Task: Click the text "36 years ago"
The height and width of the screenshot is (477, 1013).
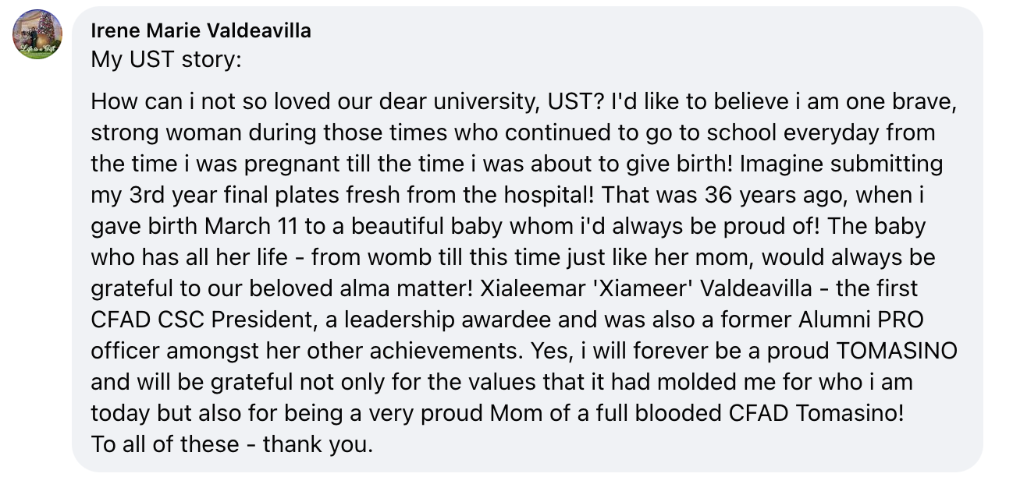Action: click(755, 195)
